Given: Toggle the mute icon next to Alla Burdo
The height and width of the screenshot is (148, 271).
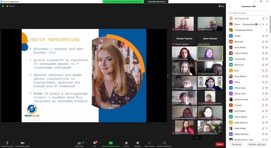Looking at the screenshot, I should (263, 42).
